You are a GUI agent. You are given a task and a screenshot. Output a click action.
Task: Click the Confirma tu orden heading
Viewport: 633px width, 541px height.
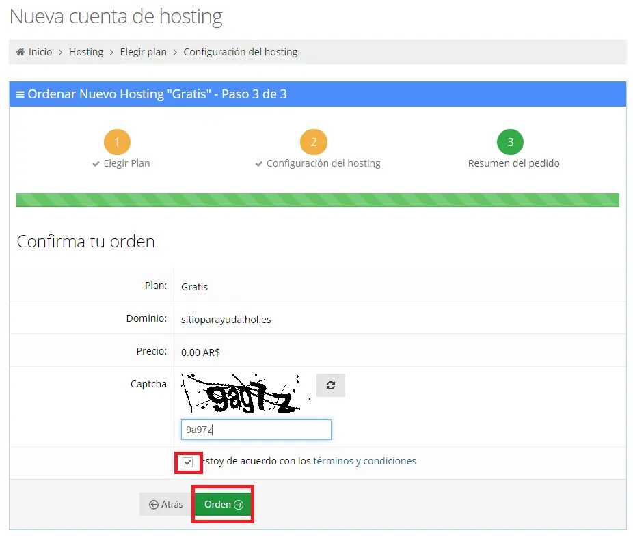click(x=85, y=242)
